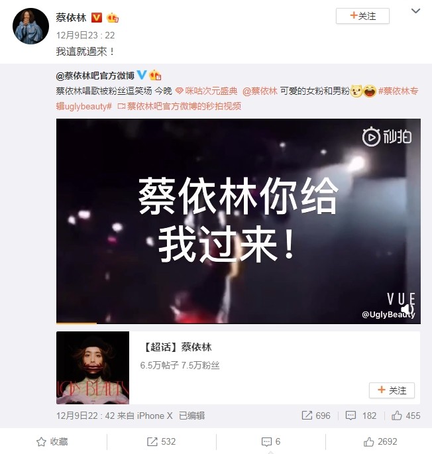Open the 182 comments on original post
Viewport: 432px width, 454px height.
tap(360, 416)
